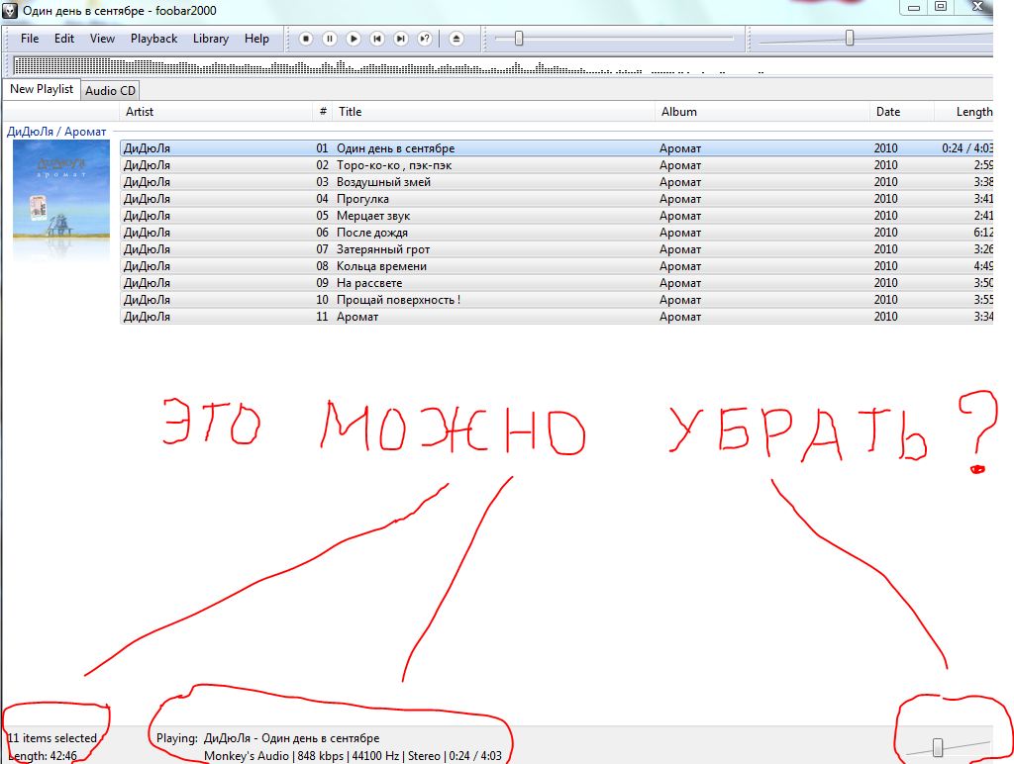This screenshot has height=764, width=1014.
Task: Open the Edit menu
Action: 64,39
